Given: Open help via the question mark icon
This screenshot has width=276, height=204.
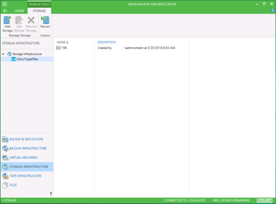Looking at the screenshot, I should click(x=272, y=11).
